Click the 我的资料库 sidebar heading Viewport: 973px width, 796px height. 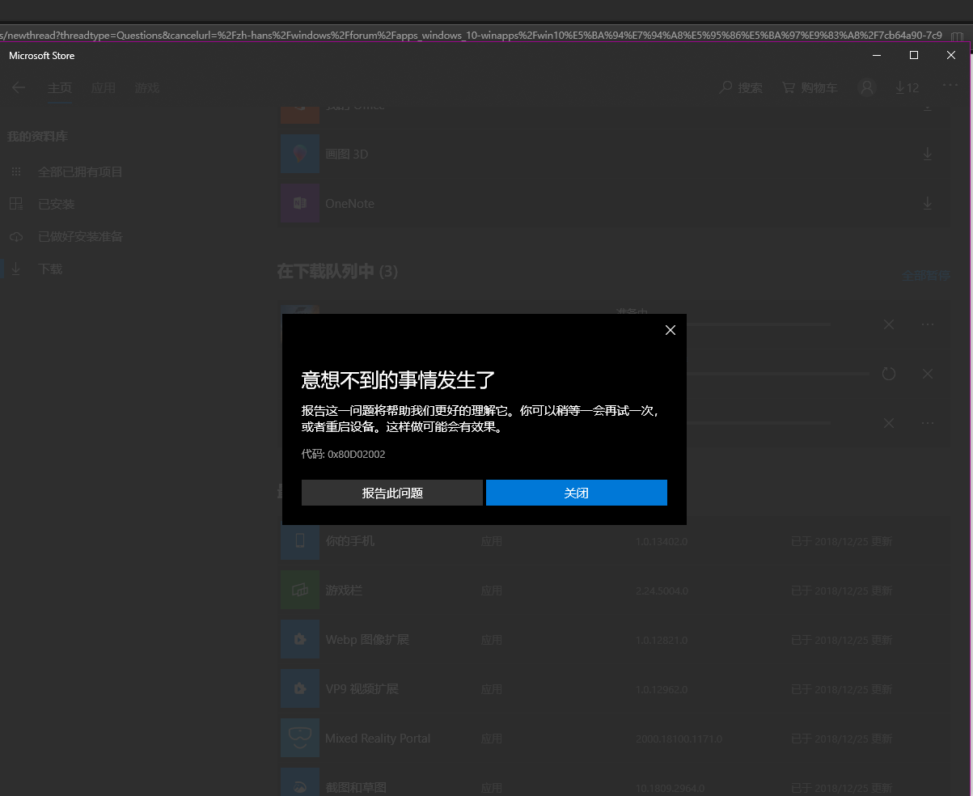(x=37, y=137)
